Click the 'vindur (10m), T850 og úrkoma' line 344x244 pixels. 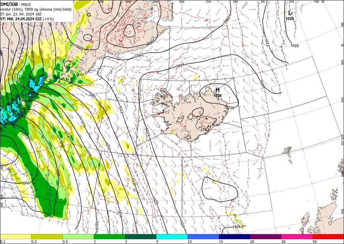coord(36,9)
